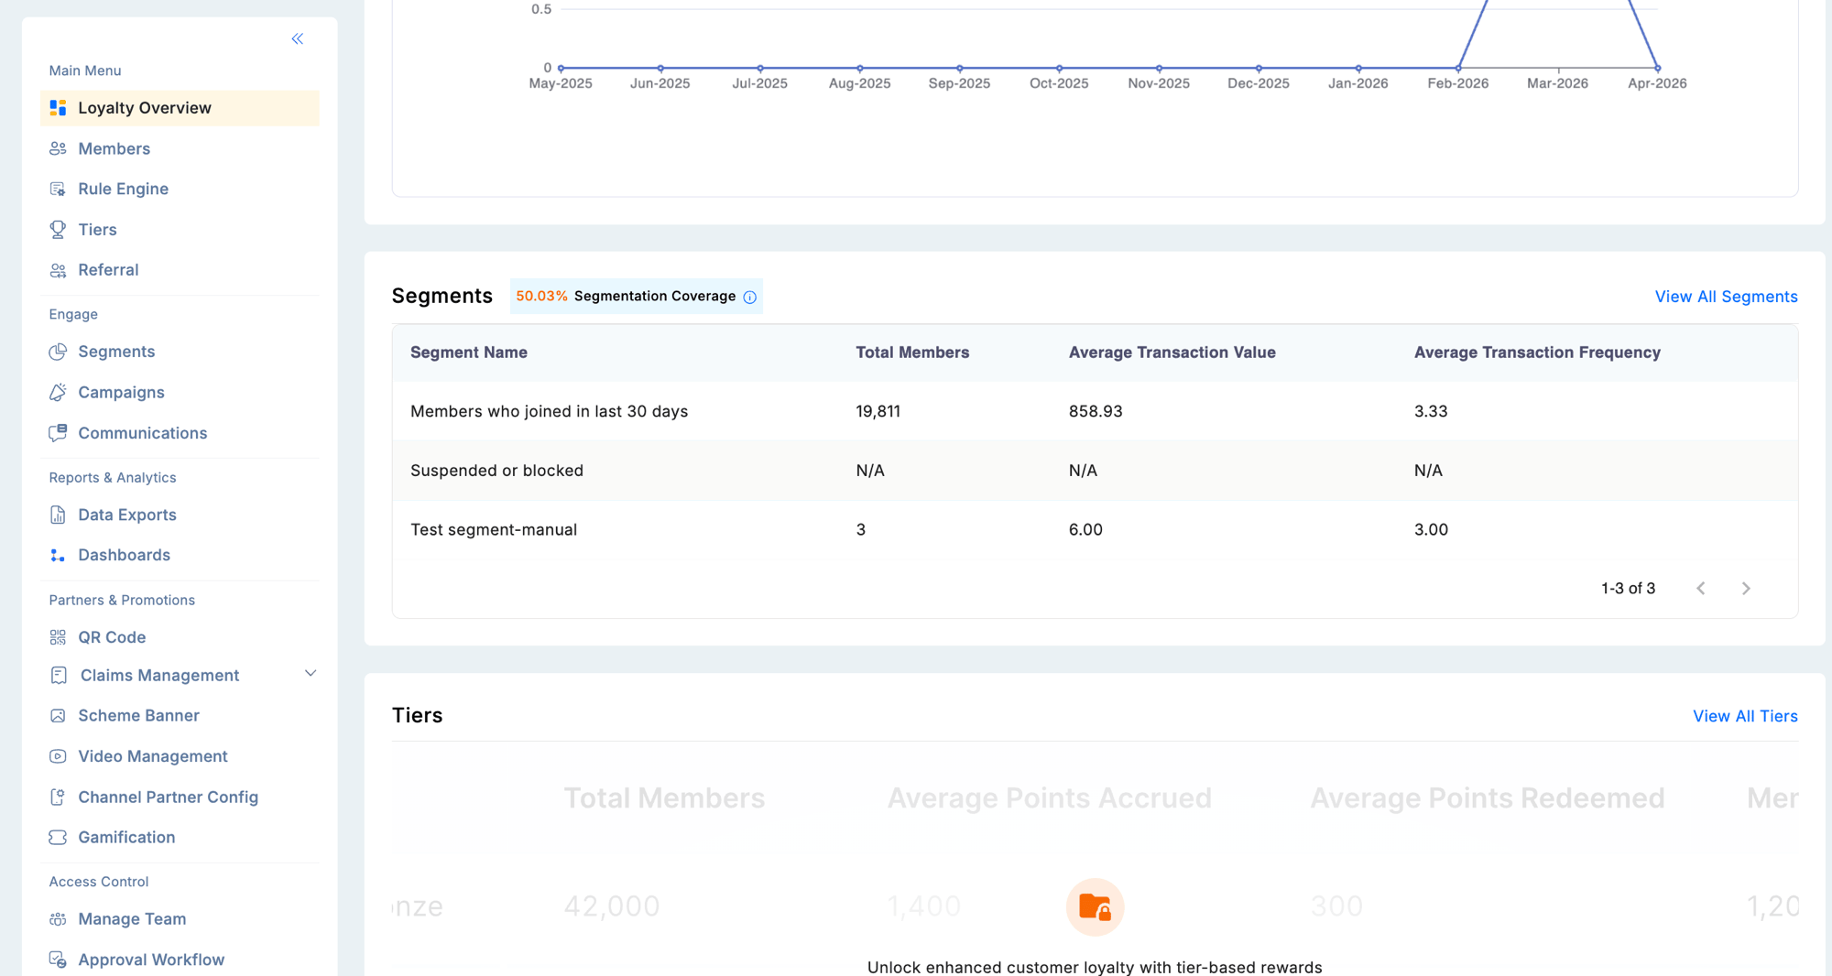Open the Manage Team menu label
This screenshot has height=976, width=1832.
click(132, 919)
